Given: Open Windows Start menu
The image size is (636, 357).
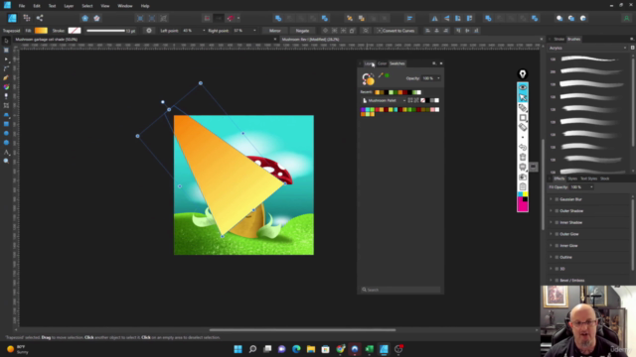Looking at the screenshot, I should (x=238, y=349).
